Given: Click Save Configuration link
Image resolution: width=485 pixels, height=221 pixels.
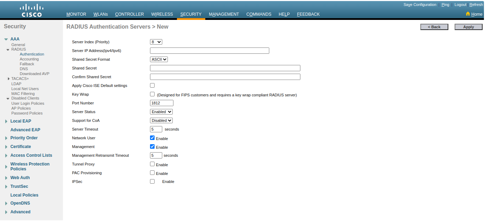Looking at the screenshot, I should (x=420, y=5).
